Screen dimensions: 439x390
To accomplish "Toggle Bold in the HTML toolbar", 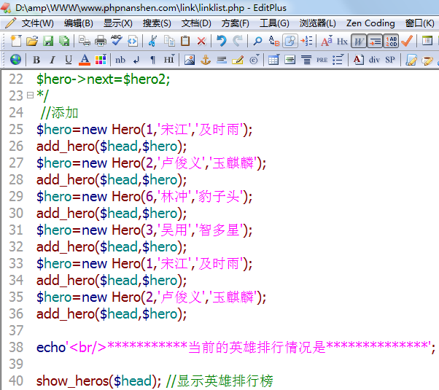I will pos(36,60).
